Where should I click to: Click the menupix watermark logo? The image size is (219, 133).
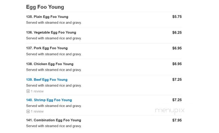tap(170, 111)
